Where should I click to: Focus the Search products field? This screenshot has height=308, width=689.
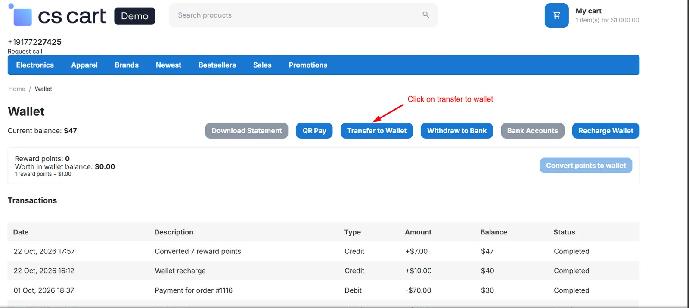[x=303, y=15]
